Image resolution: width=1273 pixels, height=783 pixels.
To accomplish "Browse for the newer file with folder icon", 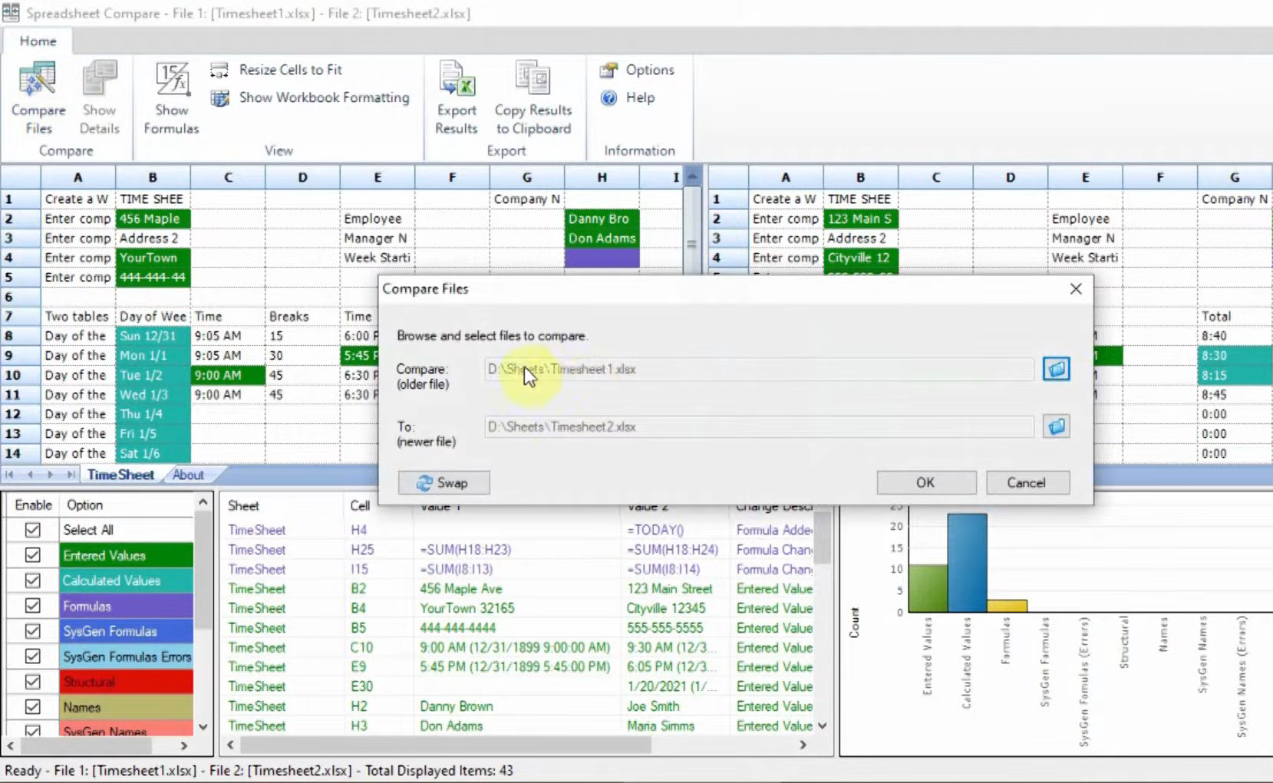I will point(1056,426).
